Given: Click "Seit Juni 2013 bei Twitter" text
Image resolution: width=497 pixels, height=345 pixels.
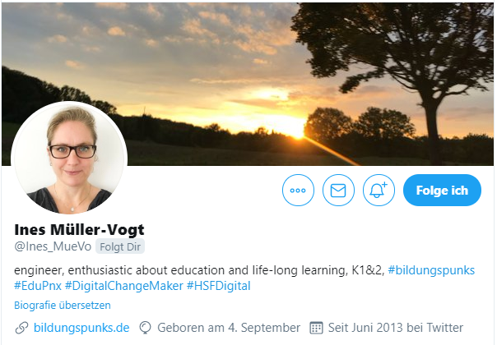Looking at the screenshot, I should click(396, 328).
